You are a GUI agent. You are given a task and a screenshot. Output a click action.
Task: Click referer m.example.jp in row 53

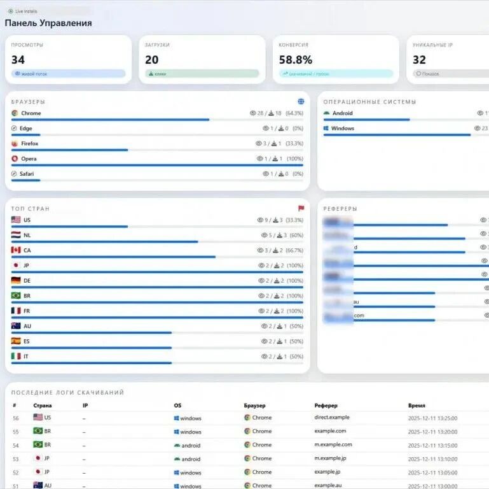(x=330, y=458)
